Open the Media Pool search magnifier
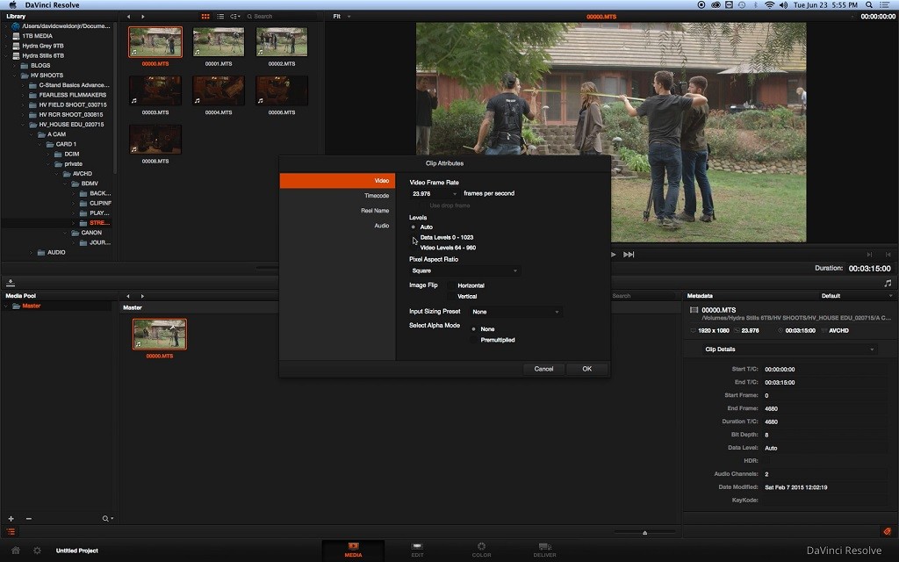The width and height of the screenshot is (899, 562). tap(107, 518)
